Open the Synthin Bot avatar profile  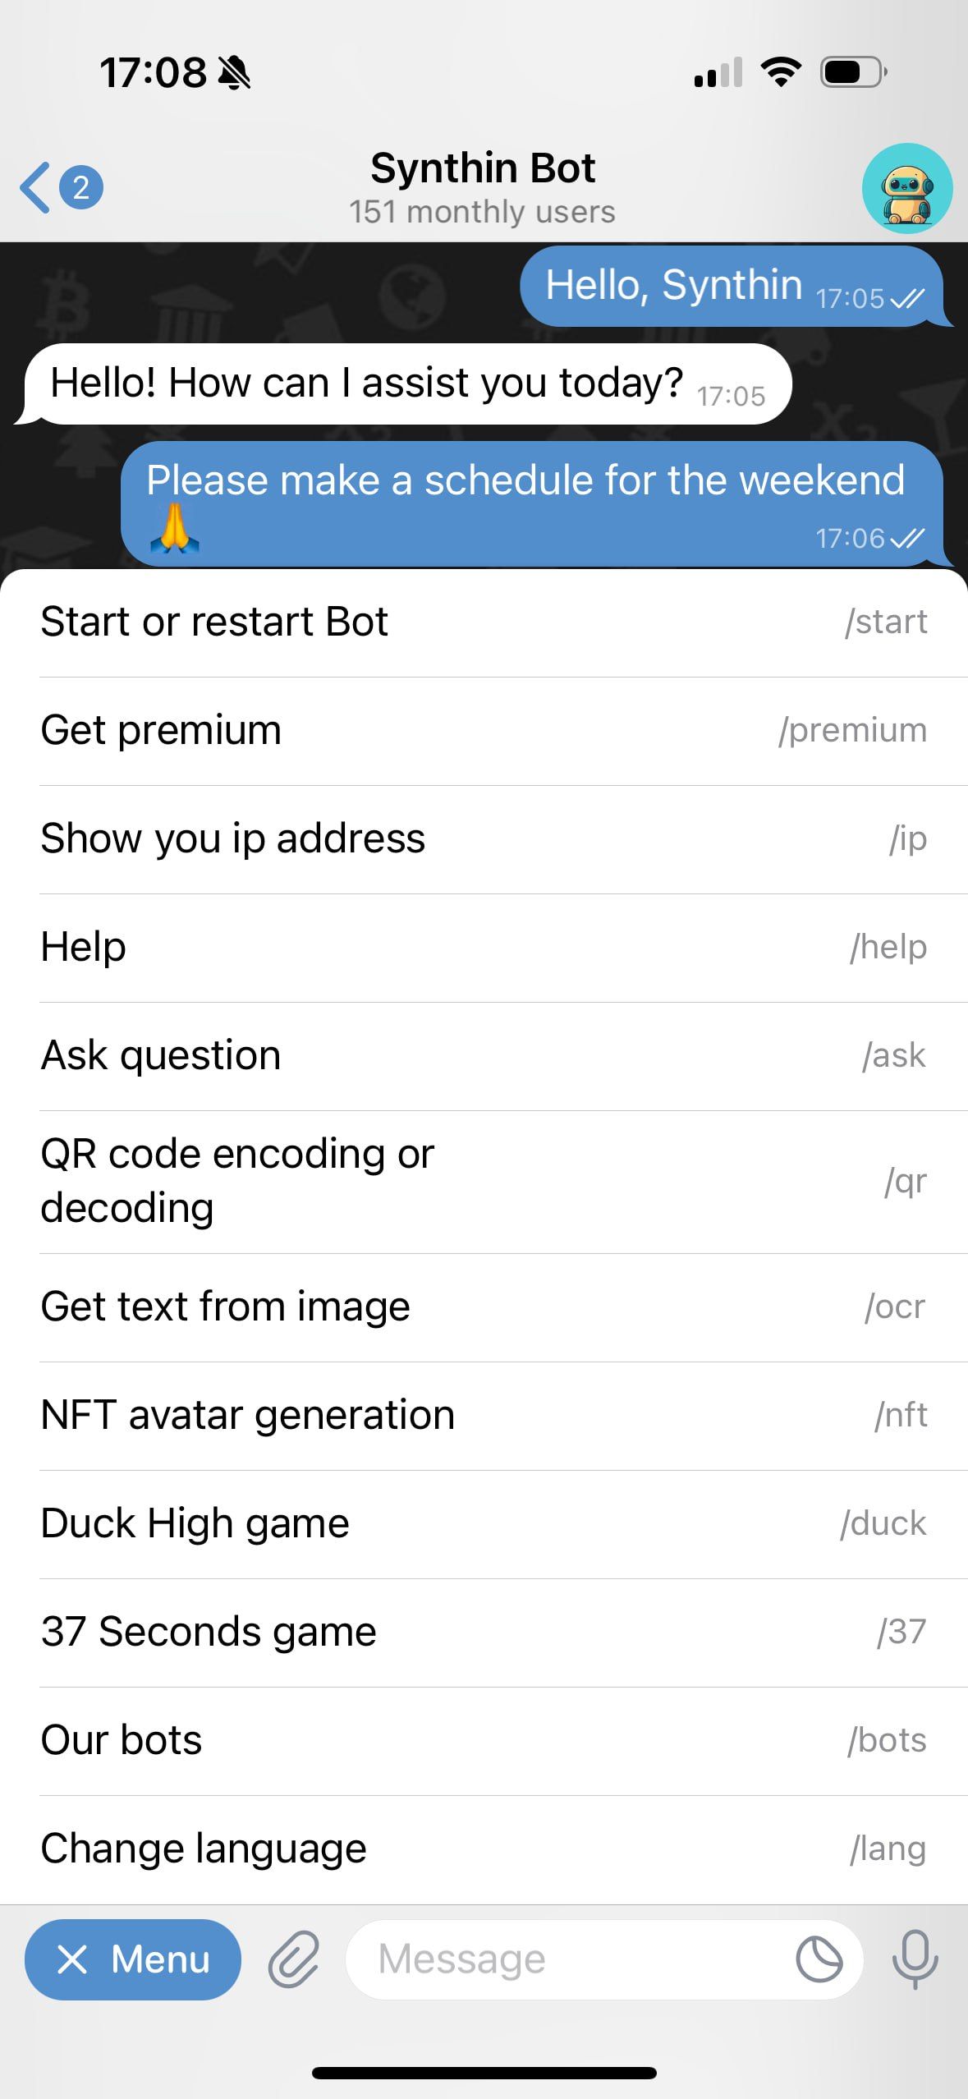tap(907, 189)
